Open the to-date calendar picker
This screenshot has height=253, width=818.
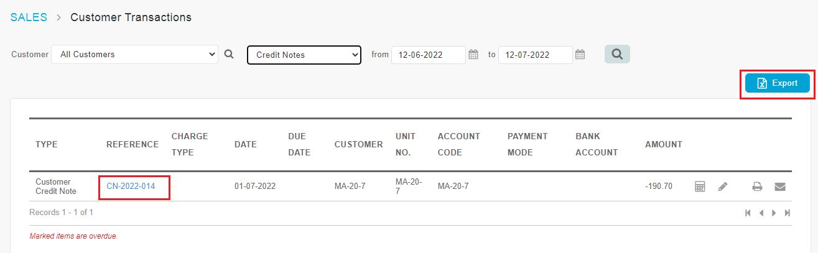pyautogui.click(x=580, y=55)
